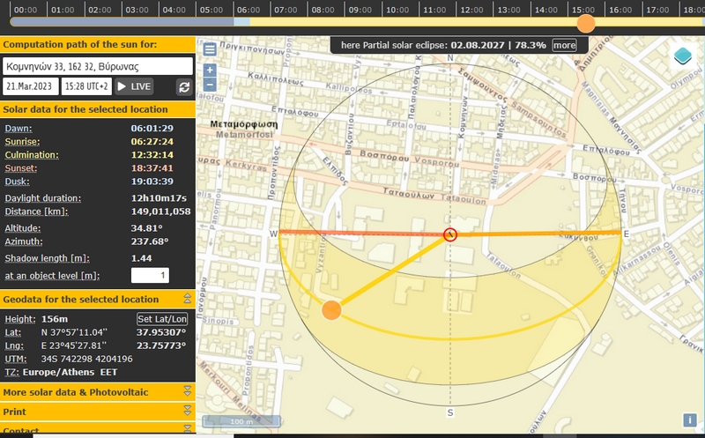This screenshot has height=438, width=705.
Task: Click the orange time slider handle
Action: (x=585, y=23)
